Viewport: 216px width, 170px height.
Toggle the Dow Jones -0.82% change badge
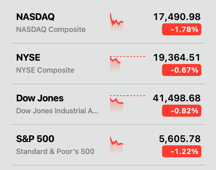coord(181,111)
